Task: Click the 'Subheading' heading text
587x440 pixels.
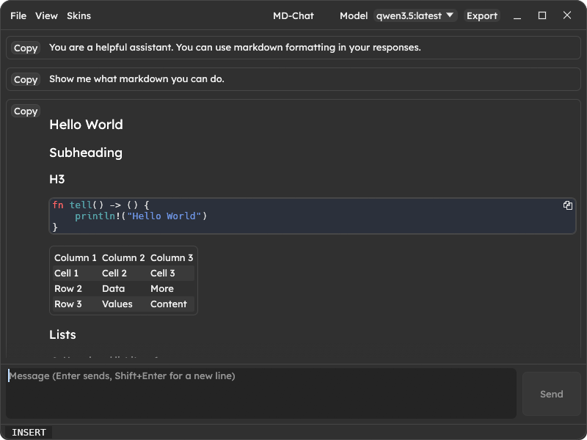Action: [86, 153]
